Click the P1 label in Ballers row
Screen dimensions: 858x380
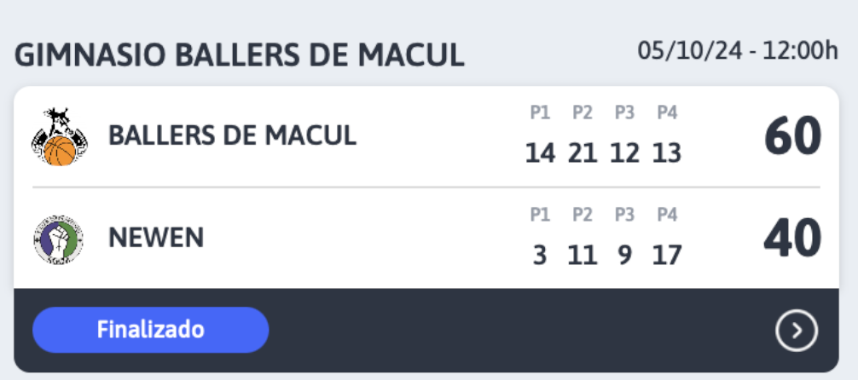[x=540, y=112]
